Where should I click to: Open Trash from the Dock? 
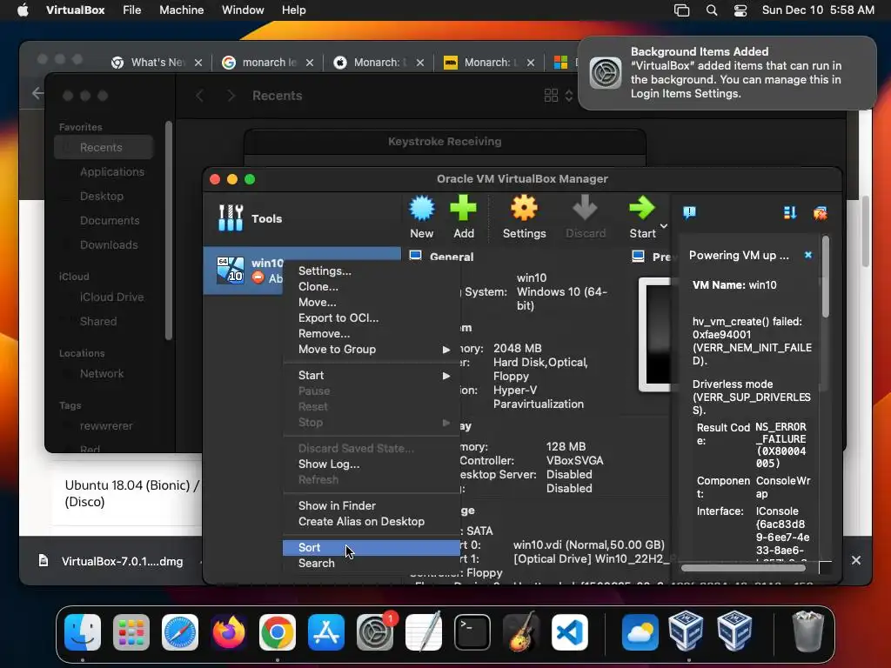coord(807,632)
